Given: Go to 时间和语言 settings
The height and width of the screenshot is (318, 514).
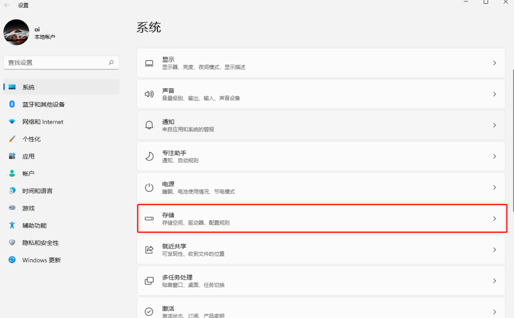Looking at the screenshot, I should tap(37, 191).
